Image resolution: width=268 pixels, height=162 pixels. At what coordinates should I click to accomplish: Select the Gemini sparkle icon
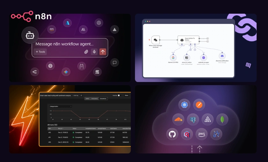[x=66, y=72]
